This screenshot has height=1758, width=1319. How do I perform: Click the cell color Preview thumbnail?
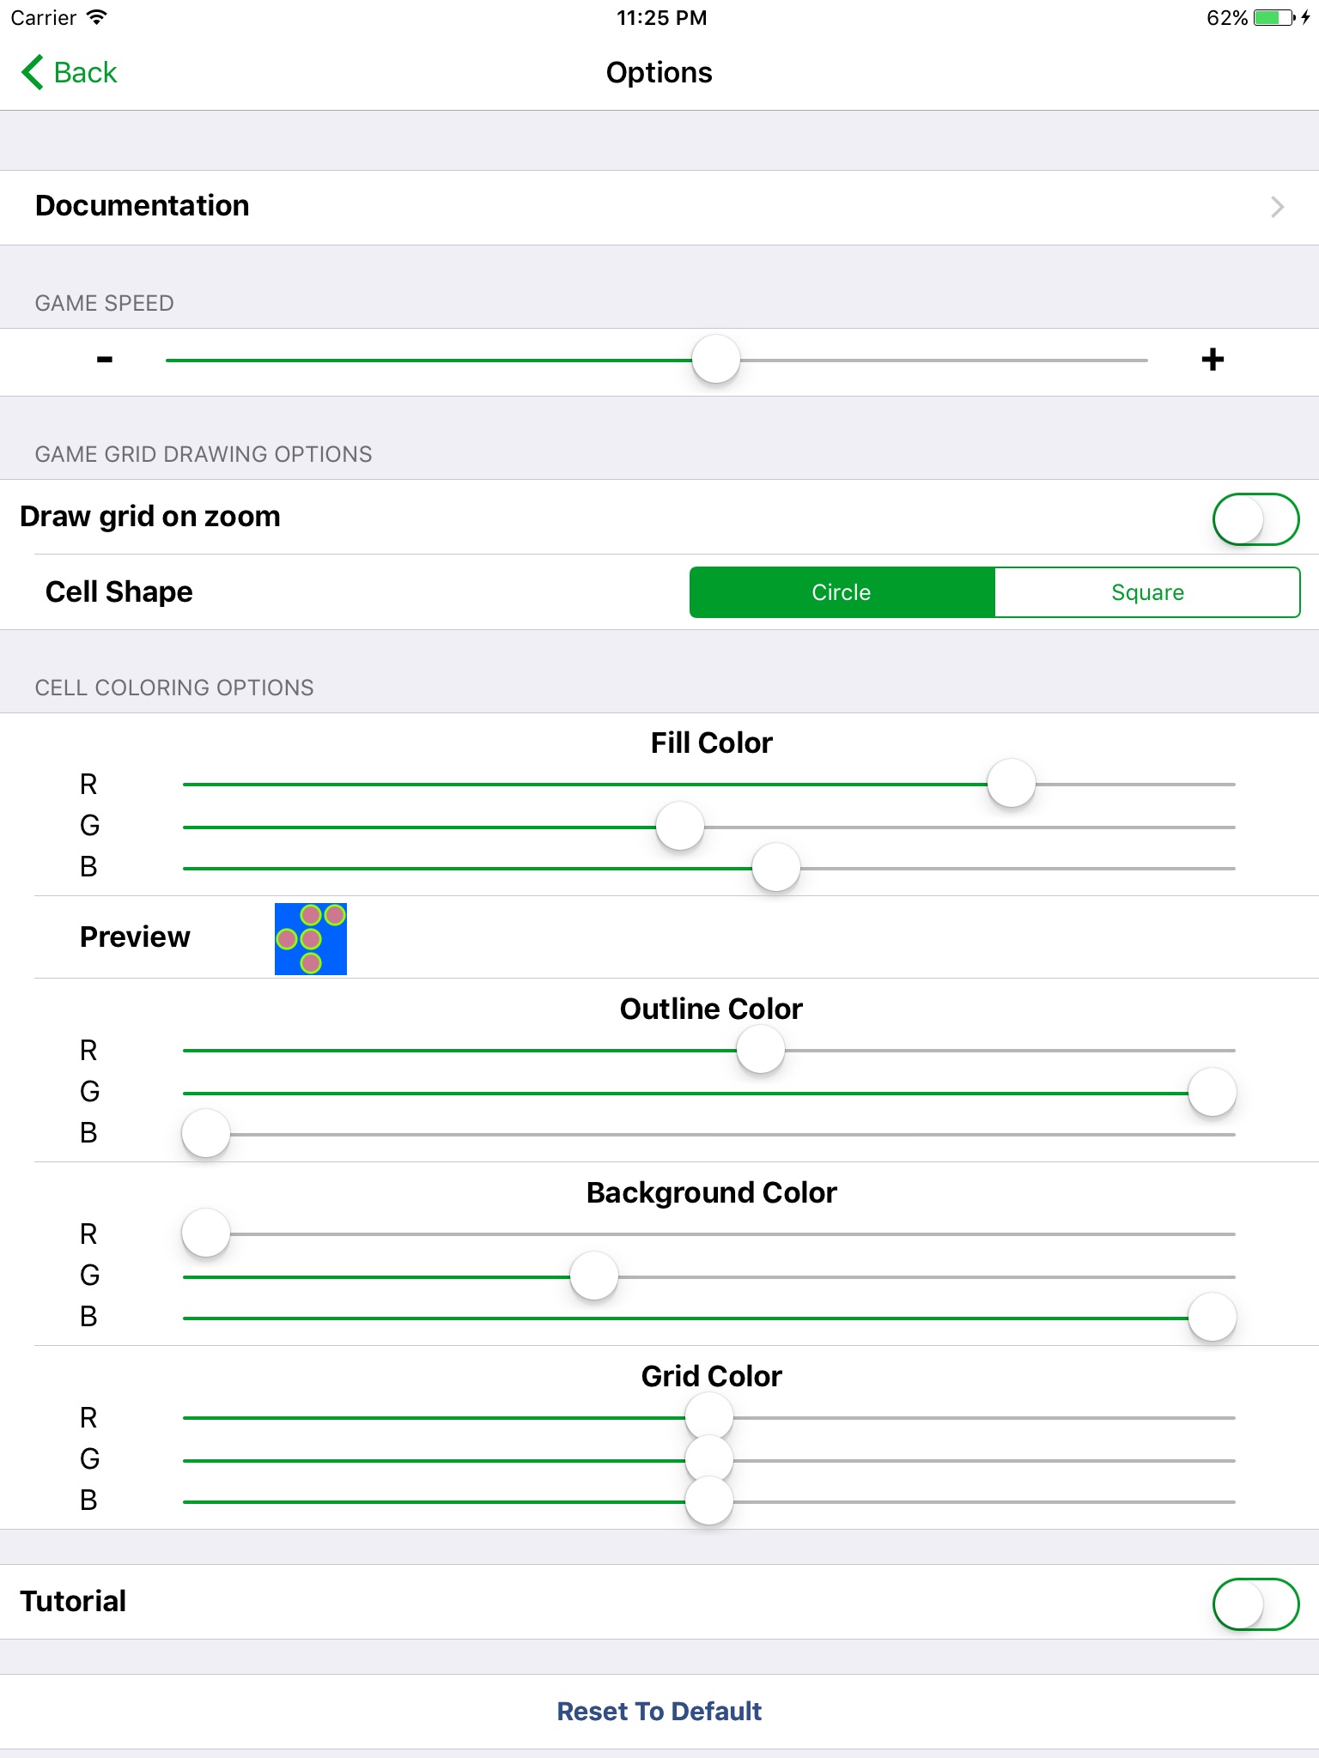click(311, 939)
